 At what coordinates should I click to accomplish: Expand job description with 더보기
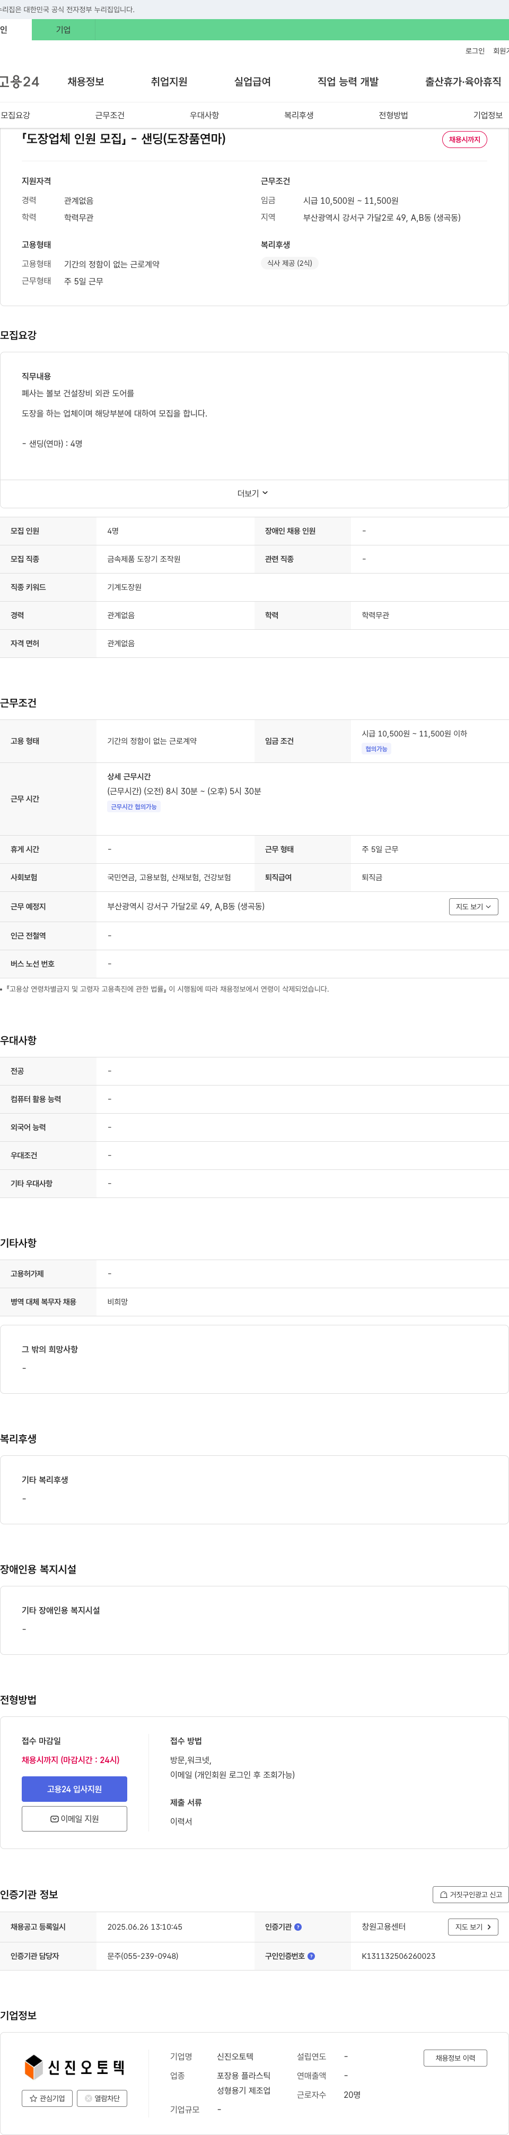pos(252,493)
